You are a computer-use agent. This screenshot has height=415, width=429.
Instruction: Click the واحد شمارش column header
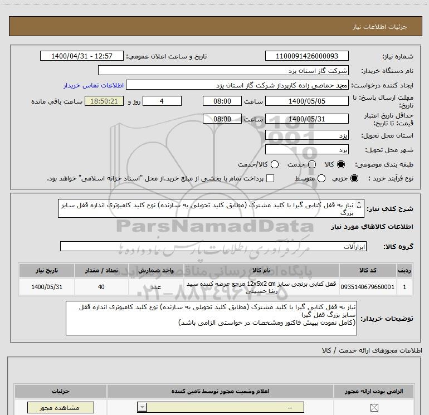click(x=156, y=270)
